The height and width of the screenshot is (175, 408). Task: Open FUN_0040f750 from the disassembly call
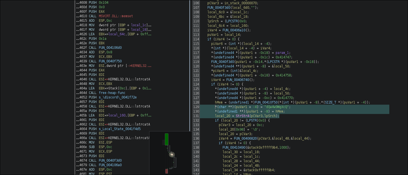coord(110,61)
